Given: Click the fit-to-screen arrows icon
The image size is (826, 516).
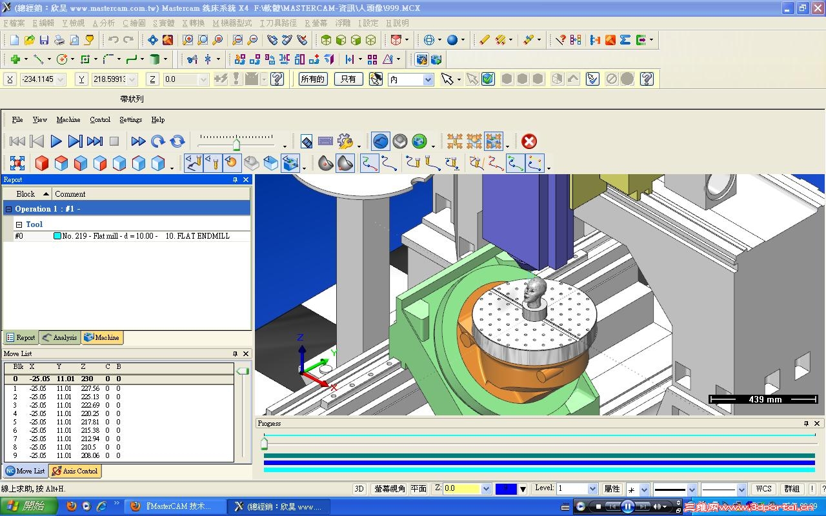Looking at the screenshot, I should click(x=17, y=163).
